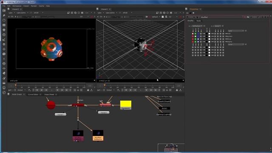272x153 pixels.
Task: Open Viewer2 sRGB colorspace dropdown
Action: [x=39, y=13]
